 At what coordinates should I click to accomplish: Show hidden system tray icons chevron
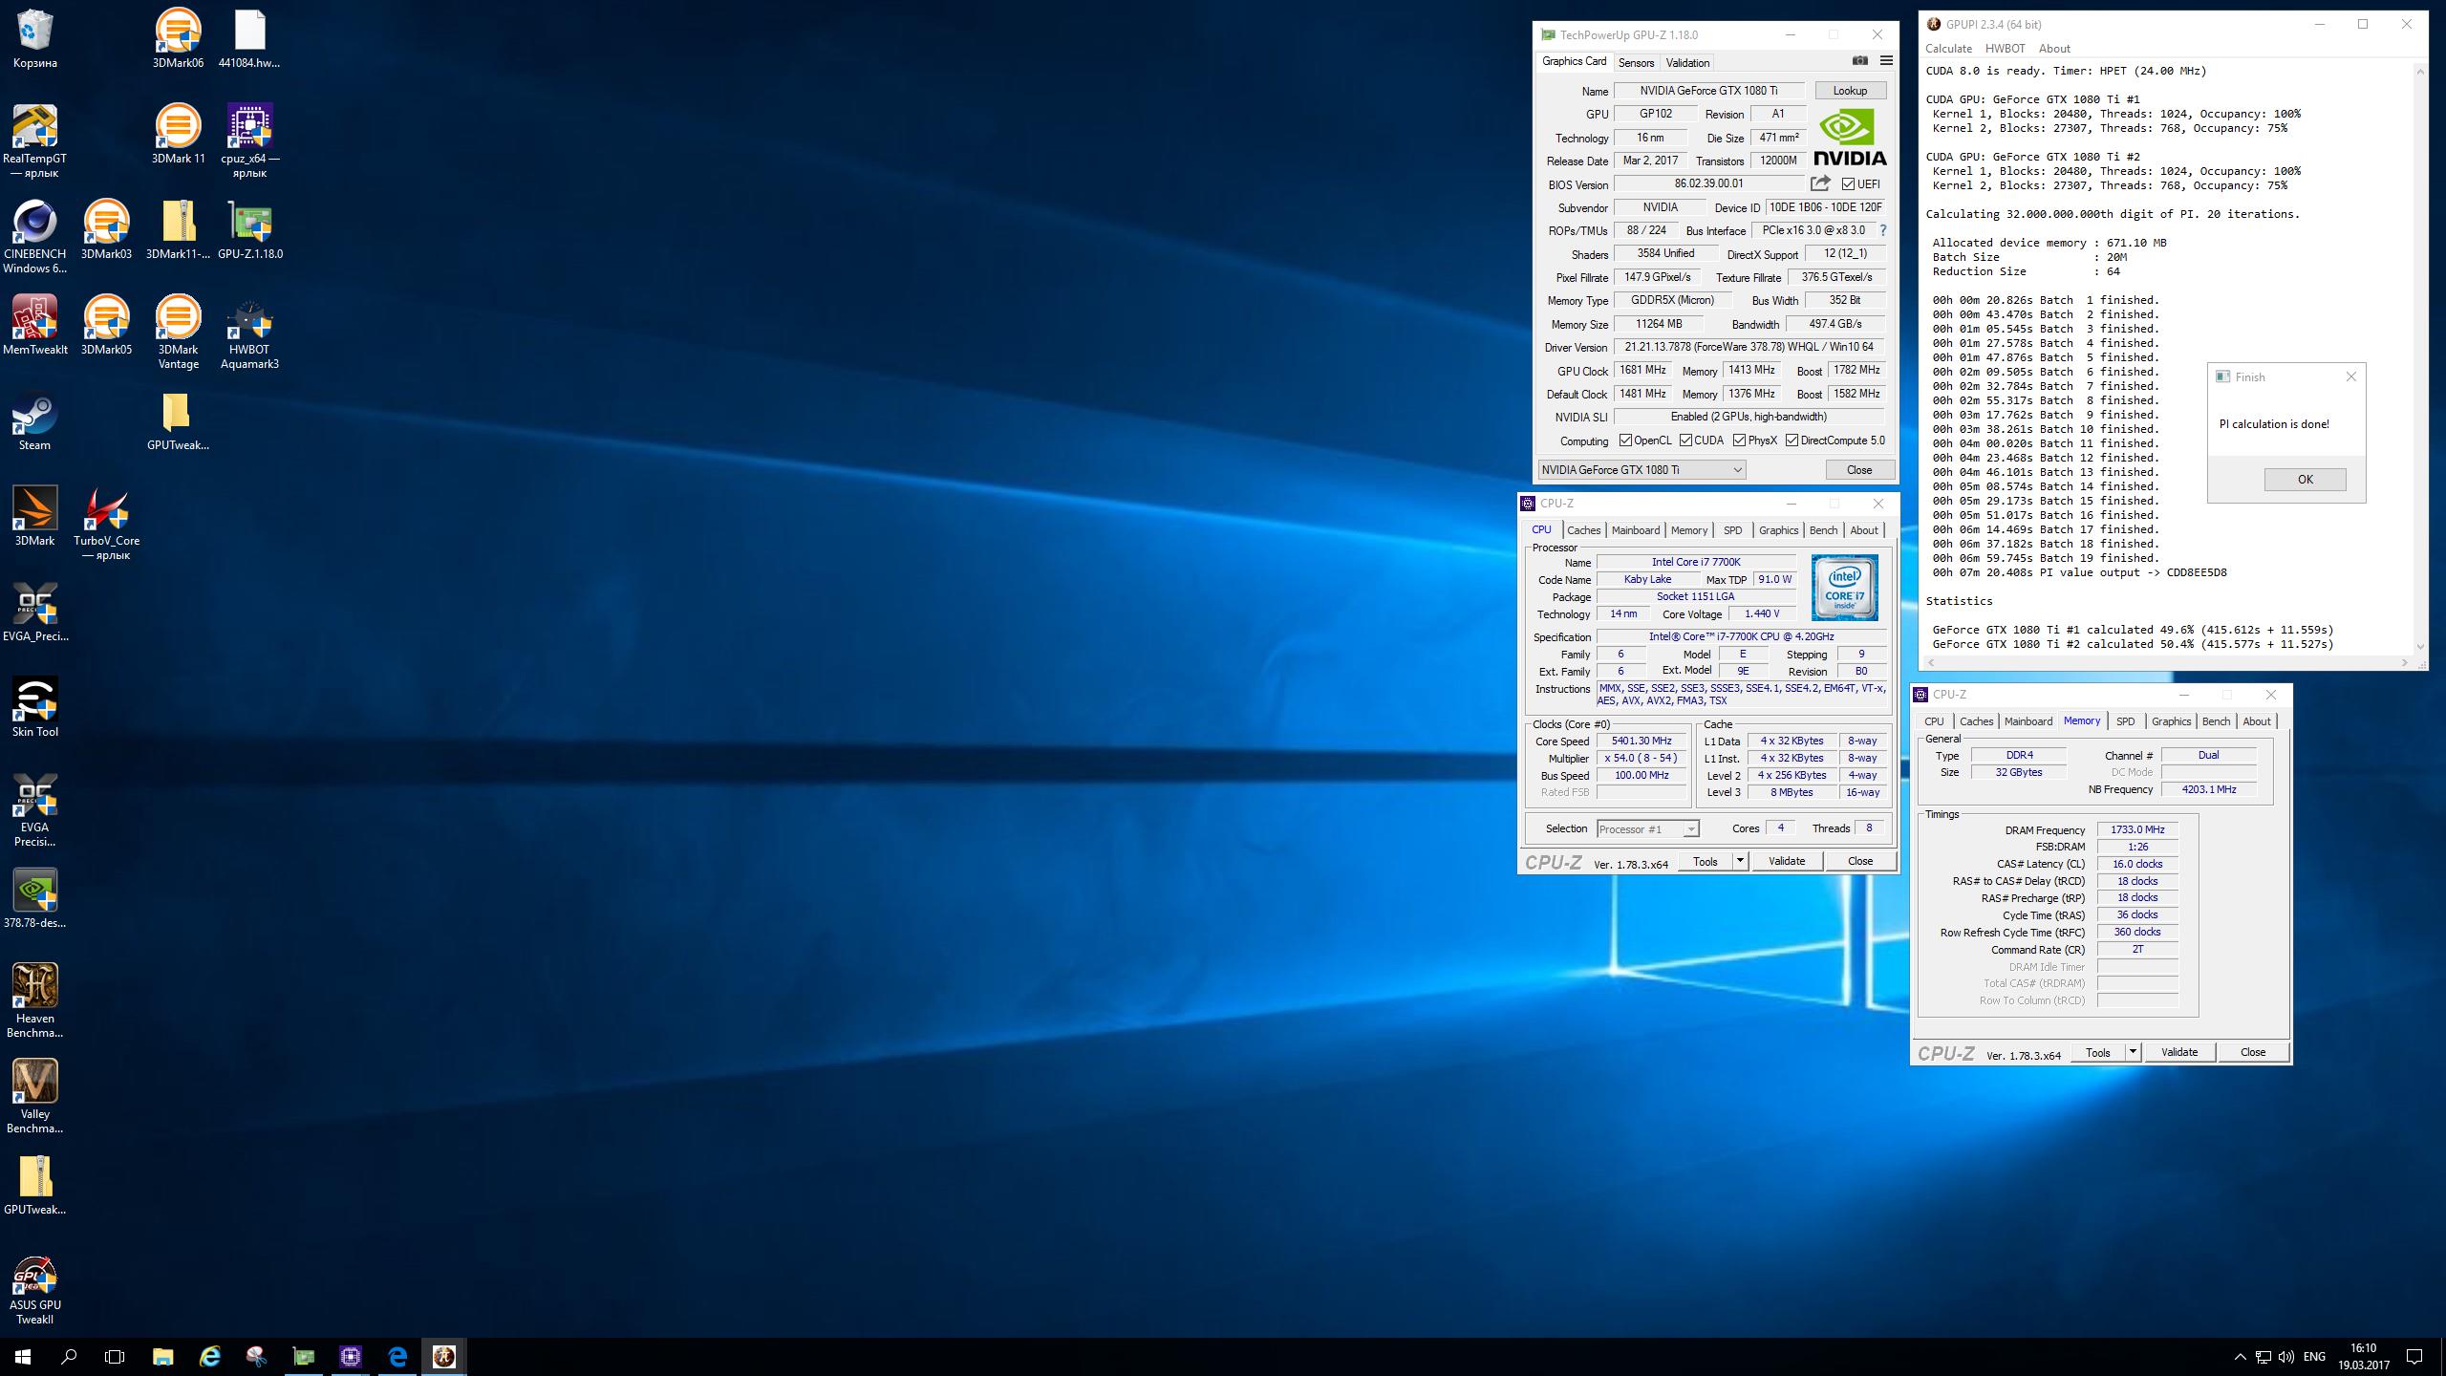tap(2240, 1356)
